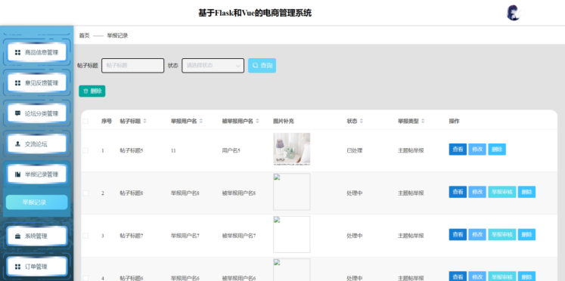
Task: Sort by 举报用户名 column arrows
Action: 201,122
